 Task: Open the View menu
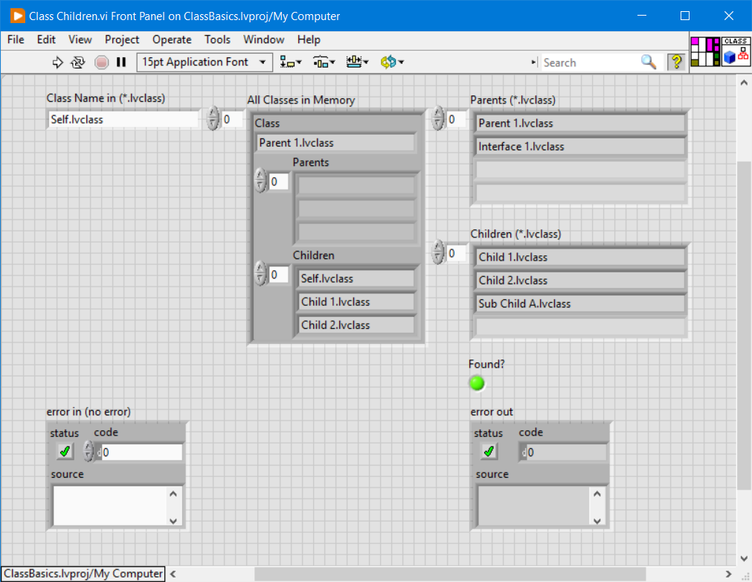80,40
